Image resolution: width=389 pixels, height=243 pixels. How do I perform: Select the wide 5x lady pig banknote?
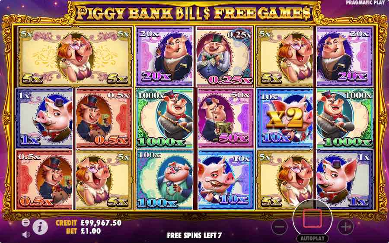pyautogui.click(x=74, y=57)
